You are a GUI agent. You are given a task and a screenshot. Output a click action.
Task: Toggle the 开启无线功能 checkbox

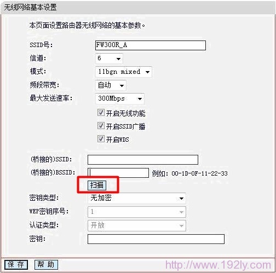[x=101, y=113]
